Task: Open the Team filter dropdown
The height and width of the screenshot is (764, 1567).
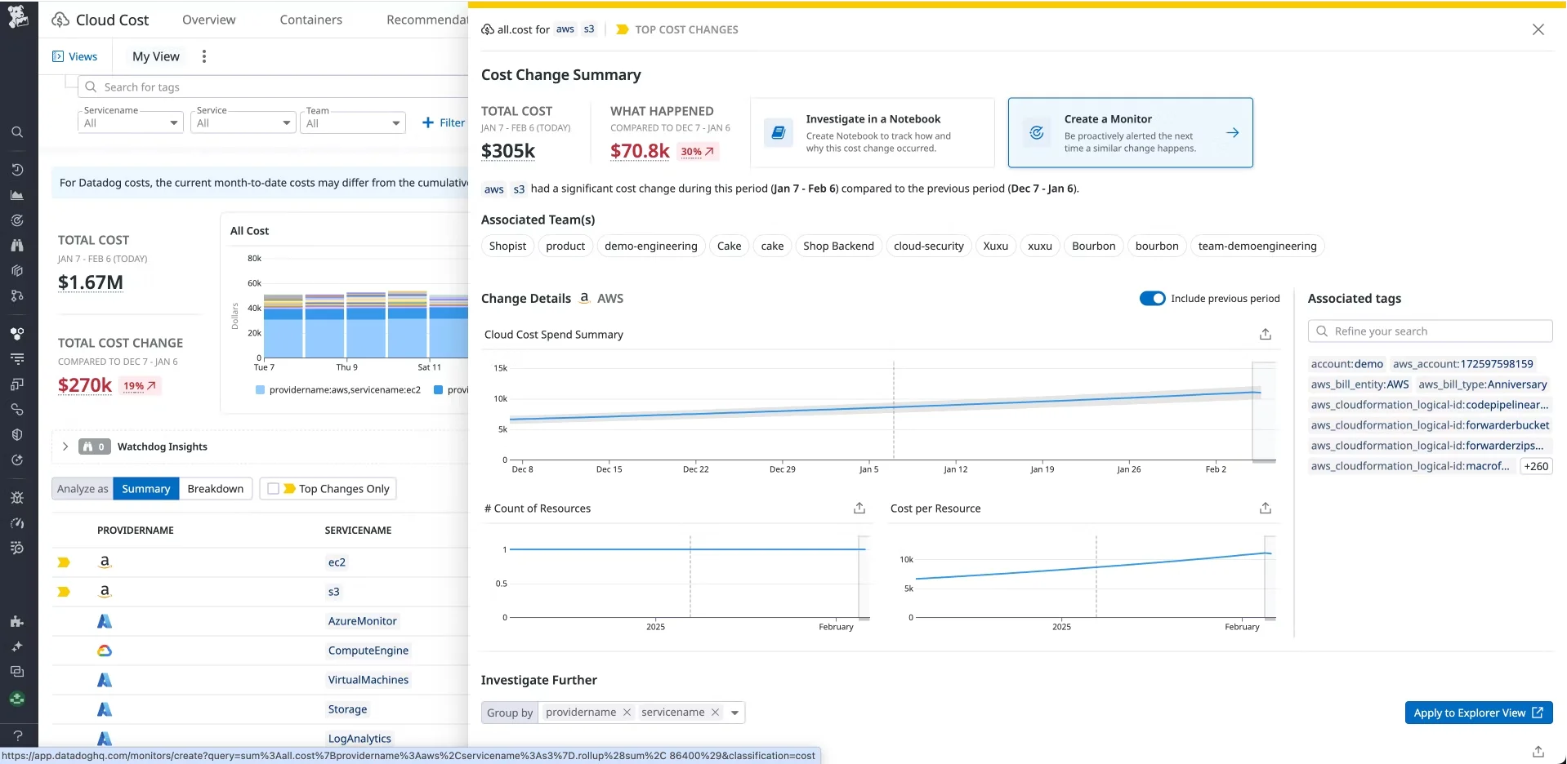Action: pos(352,122)
